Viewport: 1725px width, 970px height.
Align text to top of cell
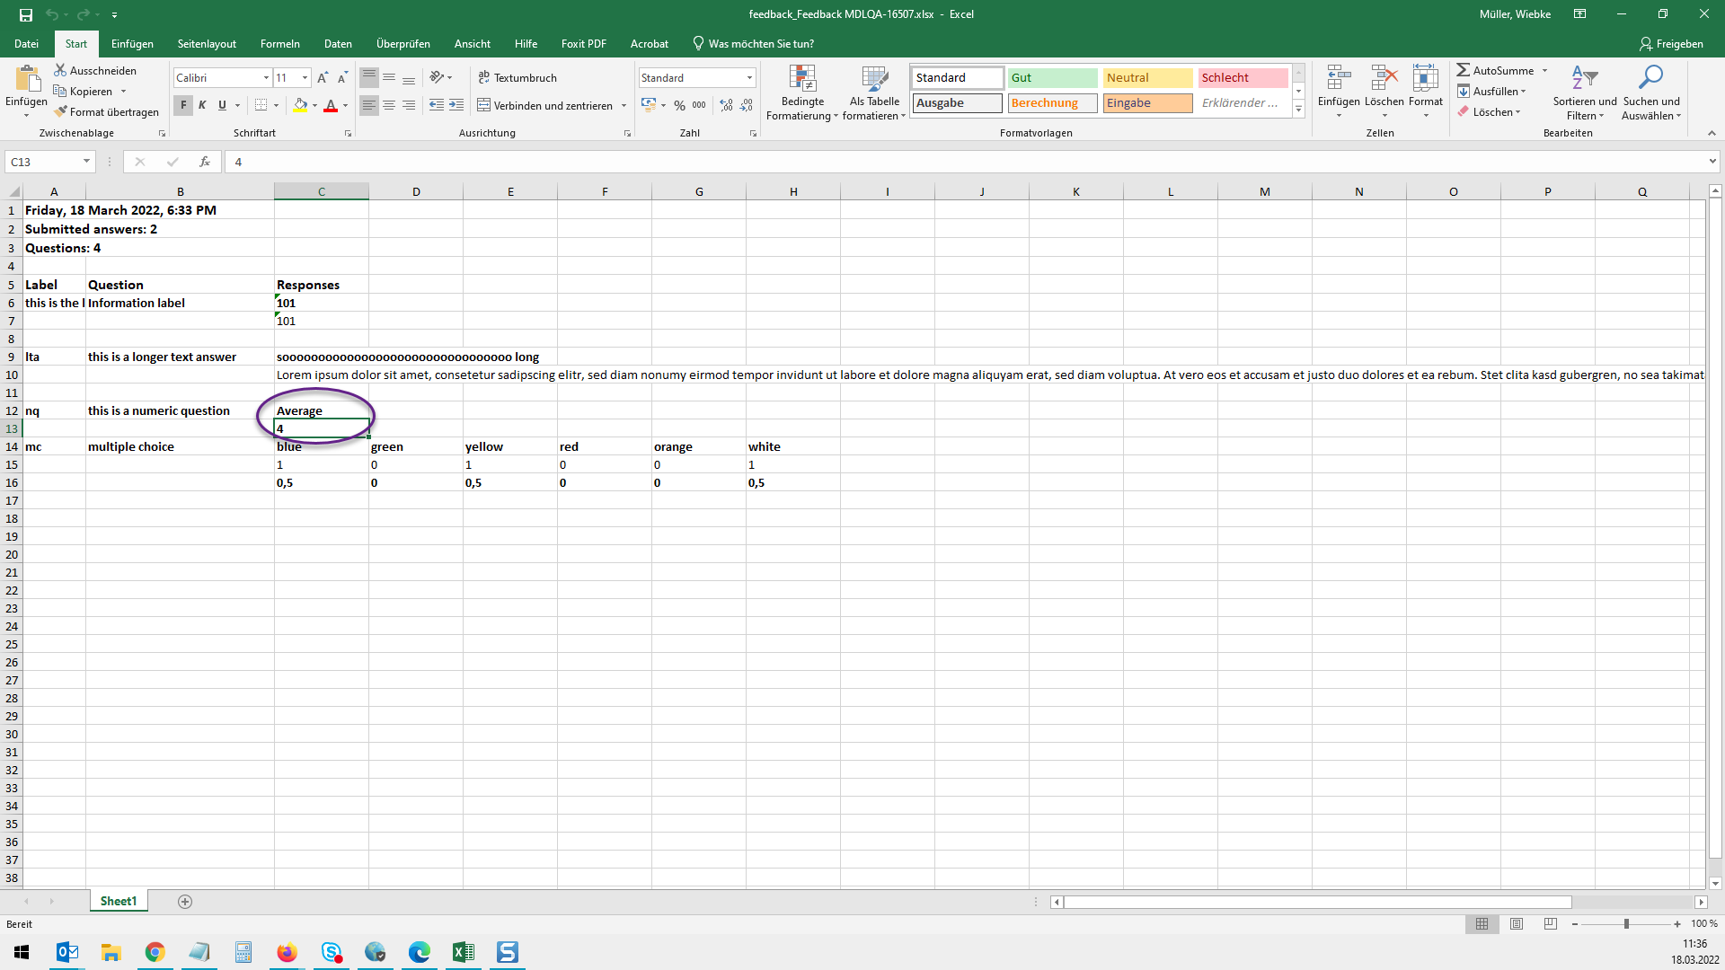(369, 78)
